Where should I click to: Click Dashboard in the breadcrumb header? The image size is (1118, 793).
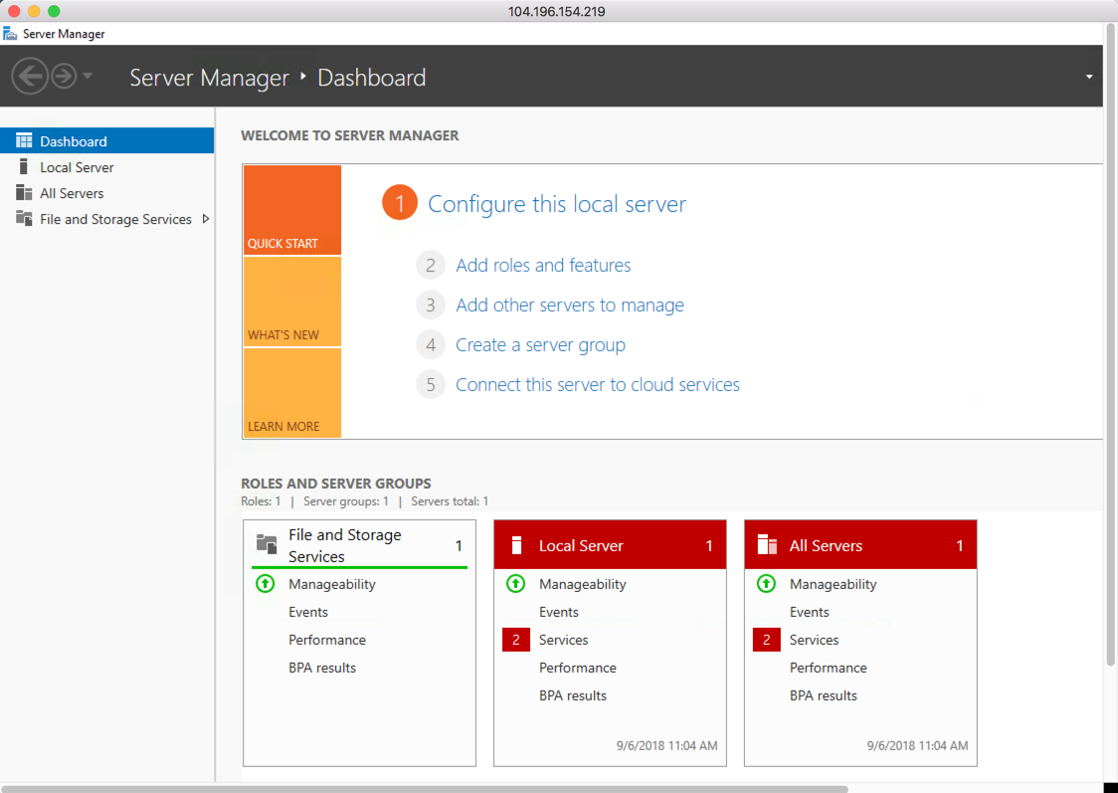[371, 78]
